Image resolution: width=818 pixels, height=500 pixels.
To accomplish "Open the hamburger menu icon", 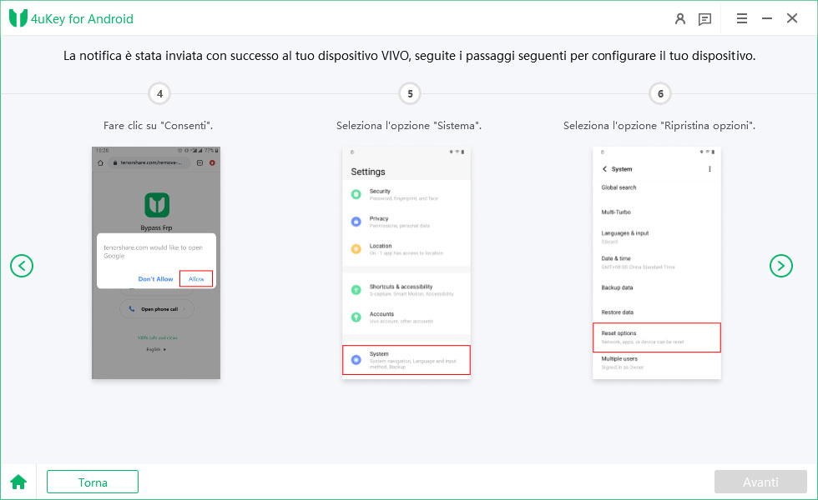I will (742, 17).
